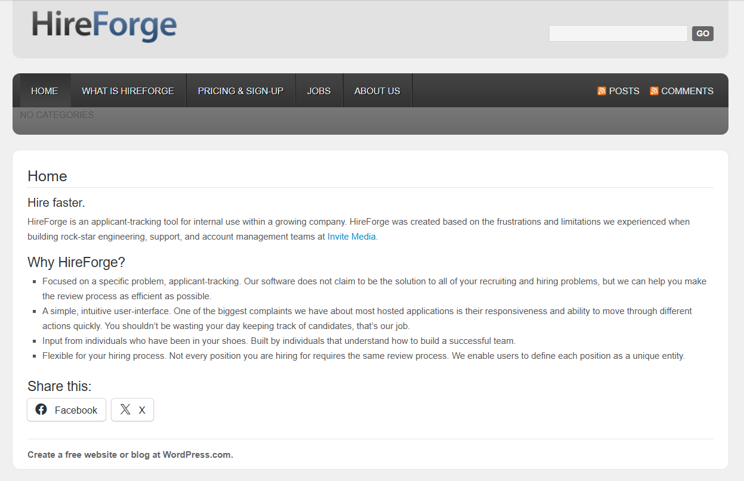The image size is (744, 481).
Task: Open the About Us page
Action: [377, 91]
